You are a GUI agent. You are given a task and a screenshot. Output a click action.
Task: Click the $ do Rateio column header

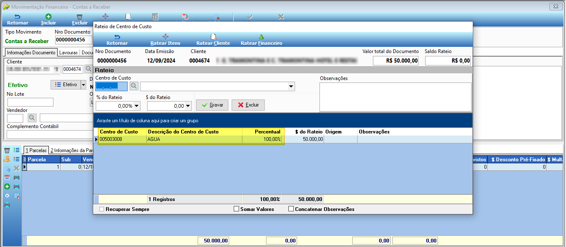[x=303, y=131]
